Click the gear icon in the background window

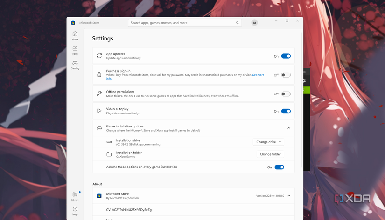[x=304, y=80]
